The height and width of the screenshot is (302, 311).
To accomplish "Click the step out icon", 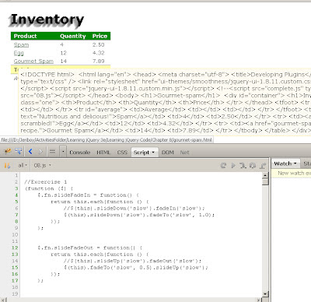I will (263, 165).
